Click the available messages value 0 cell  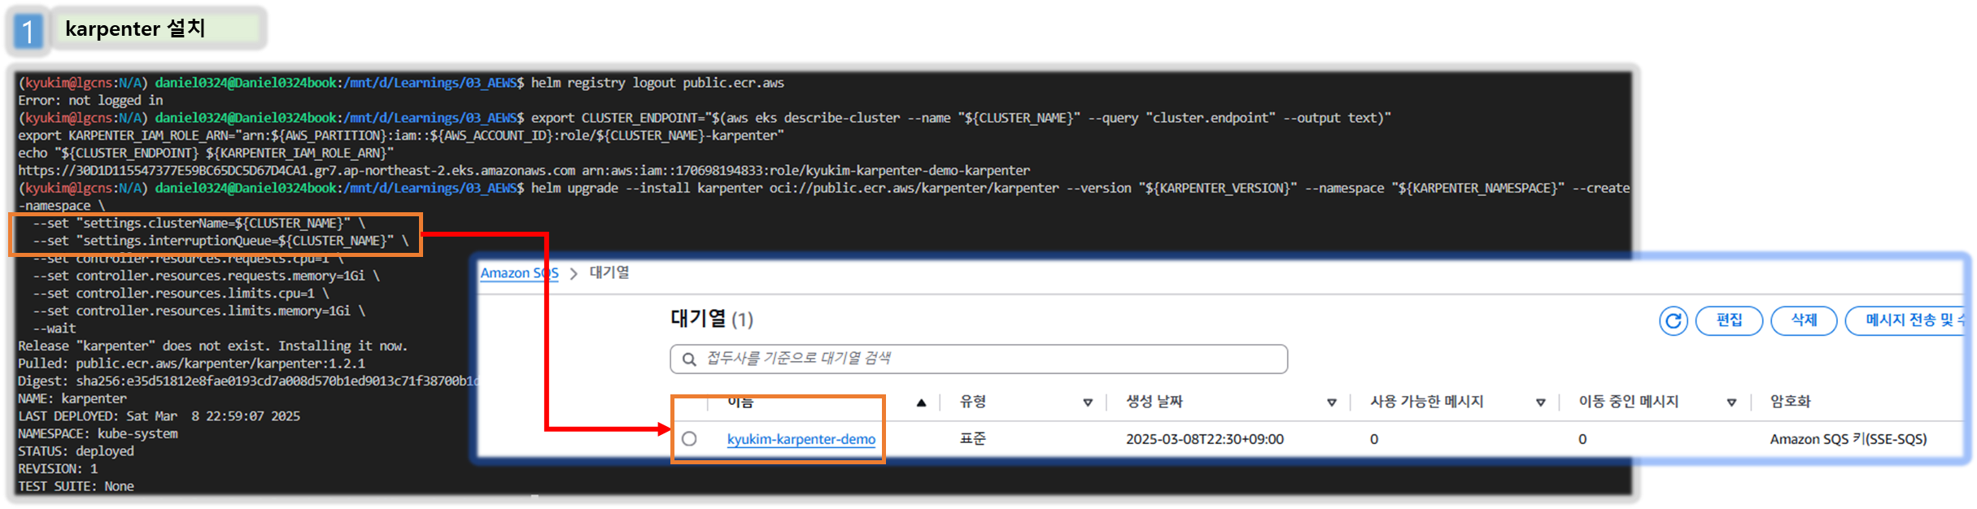[1374, 439]
